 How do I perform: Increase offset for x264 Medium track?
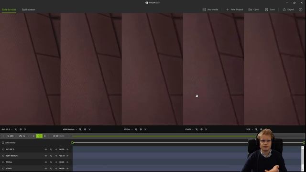[67, 156]
